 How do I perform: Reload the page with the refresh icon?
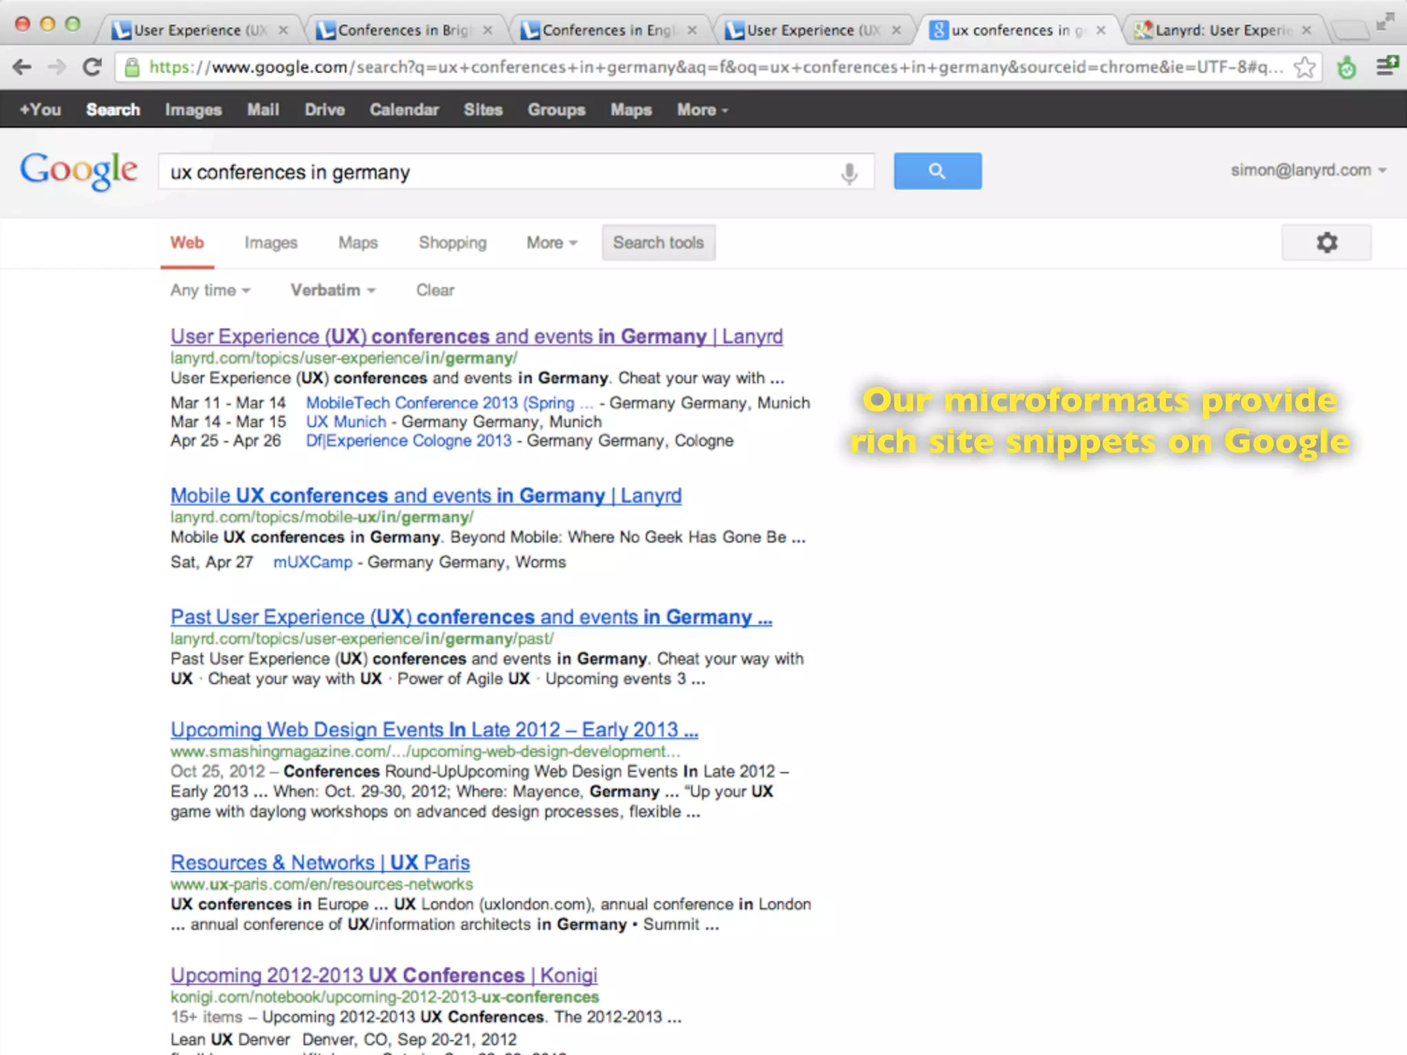pyautogui.click(x=92, y=67)
